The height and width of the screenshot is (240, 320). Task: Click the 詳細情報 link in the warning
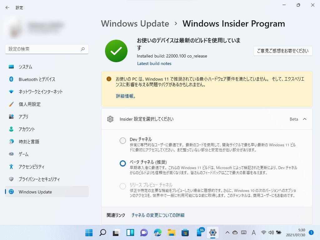click(x=126, y=96)
